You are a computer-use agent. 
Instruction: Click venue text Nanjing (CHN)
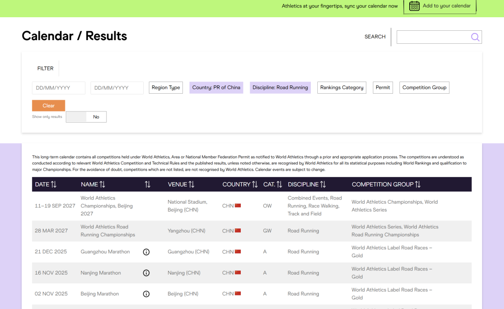184,273
